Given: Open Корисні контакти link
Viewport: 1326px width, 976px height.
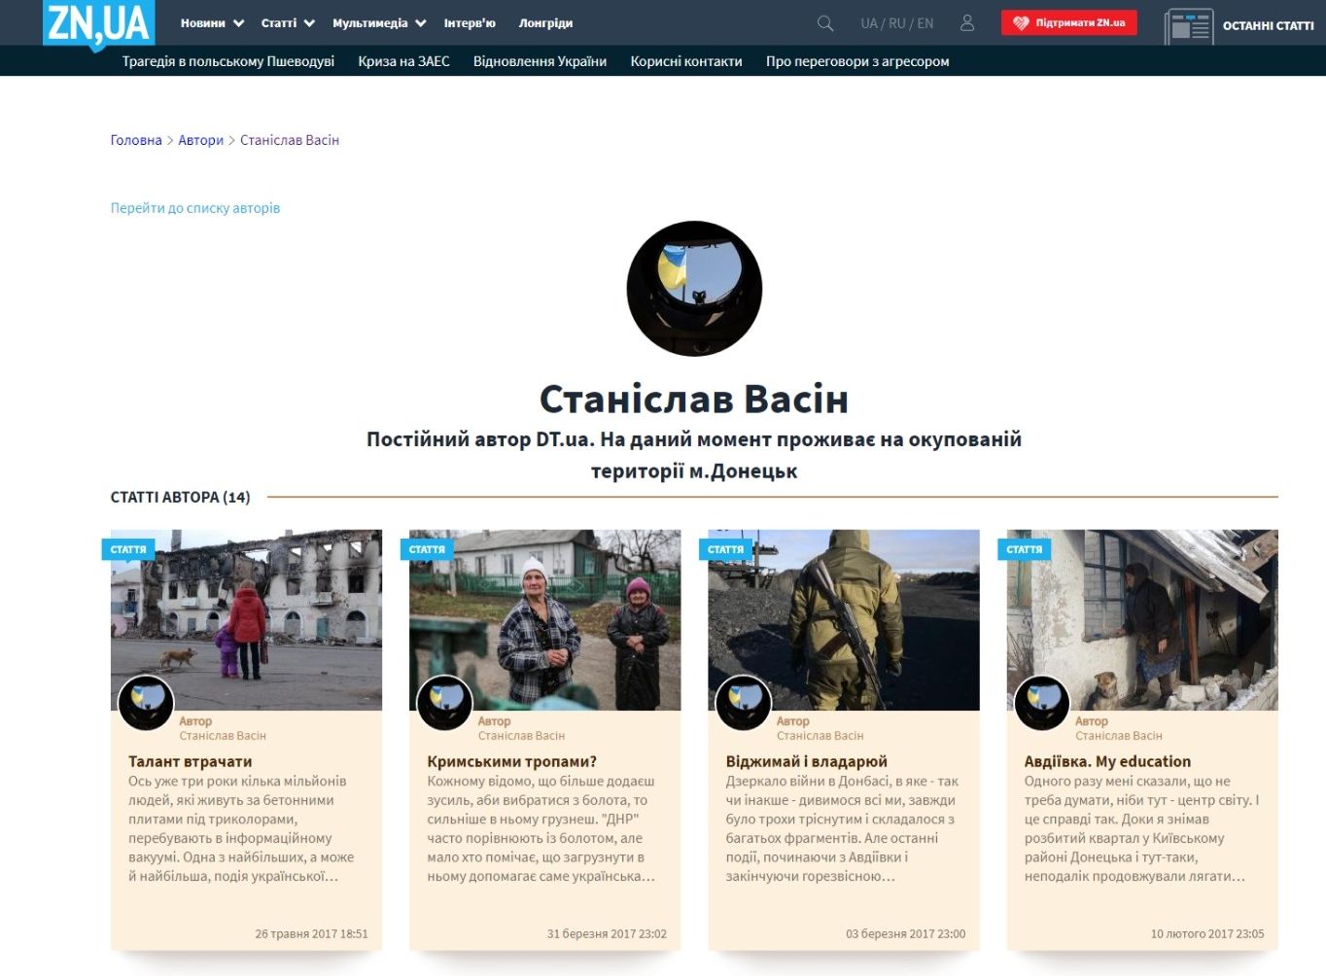Looking at the screenshot, I should [x=686, y=61].
